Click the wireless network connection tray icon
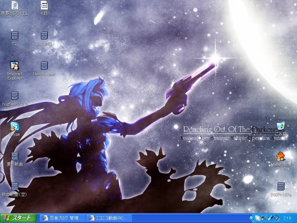This screenshot has height=223, width=297. (x=264, y=218)
